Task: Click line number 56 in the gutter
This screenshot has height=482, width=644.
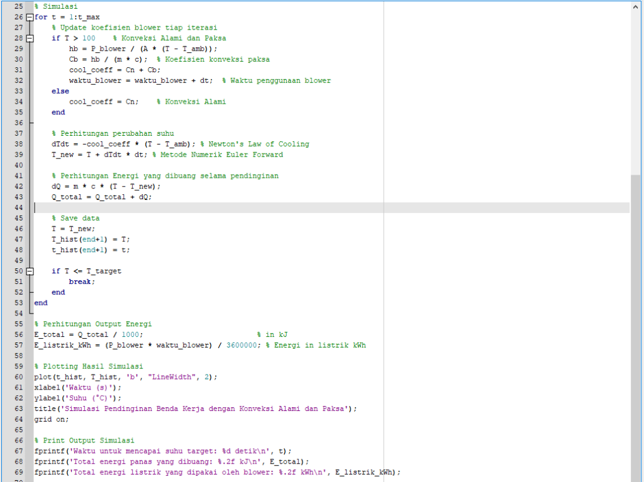Action: coord(18,334)
